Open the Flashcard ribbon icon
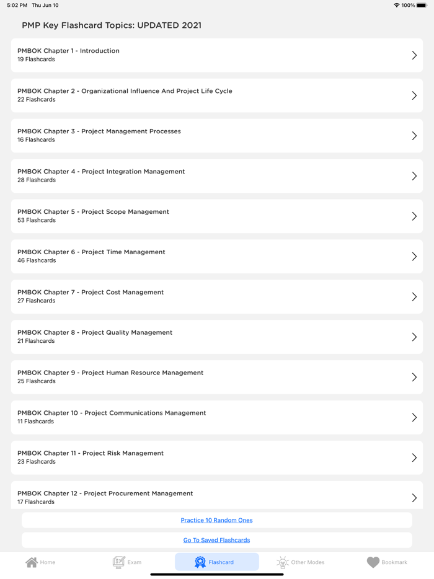This screenshot has height=579, width=434. pyautogui.click(x=199, y=562)
